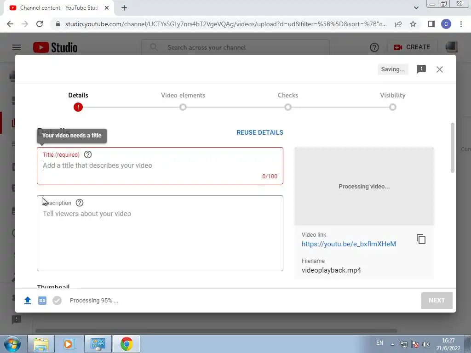Click Chrome icon in taskbar

pos(126,344)
